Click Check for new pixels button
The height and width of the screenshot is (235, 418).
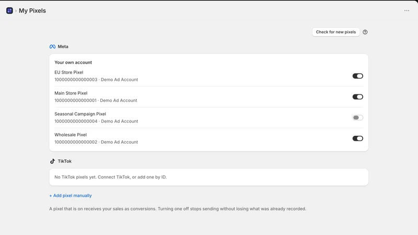pyautogui.click(x=336, y=32)
